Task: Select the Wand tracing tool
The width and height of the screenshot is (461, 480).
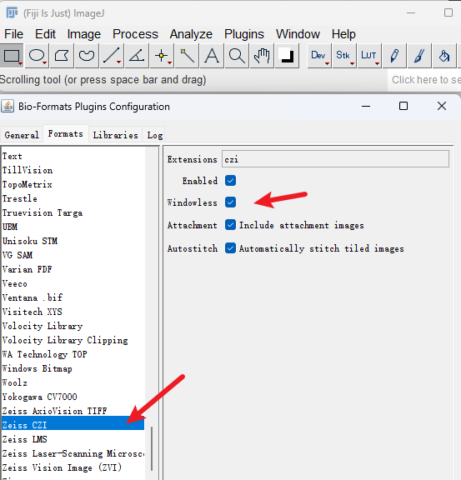Action: pyautogui.click(x=187, y=55)
